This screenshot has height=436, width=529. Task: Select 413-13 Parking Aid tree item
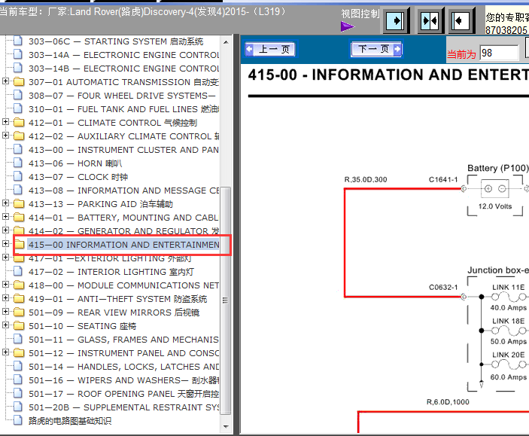click(x=101, y=204)
